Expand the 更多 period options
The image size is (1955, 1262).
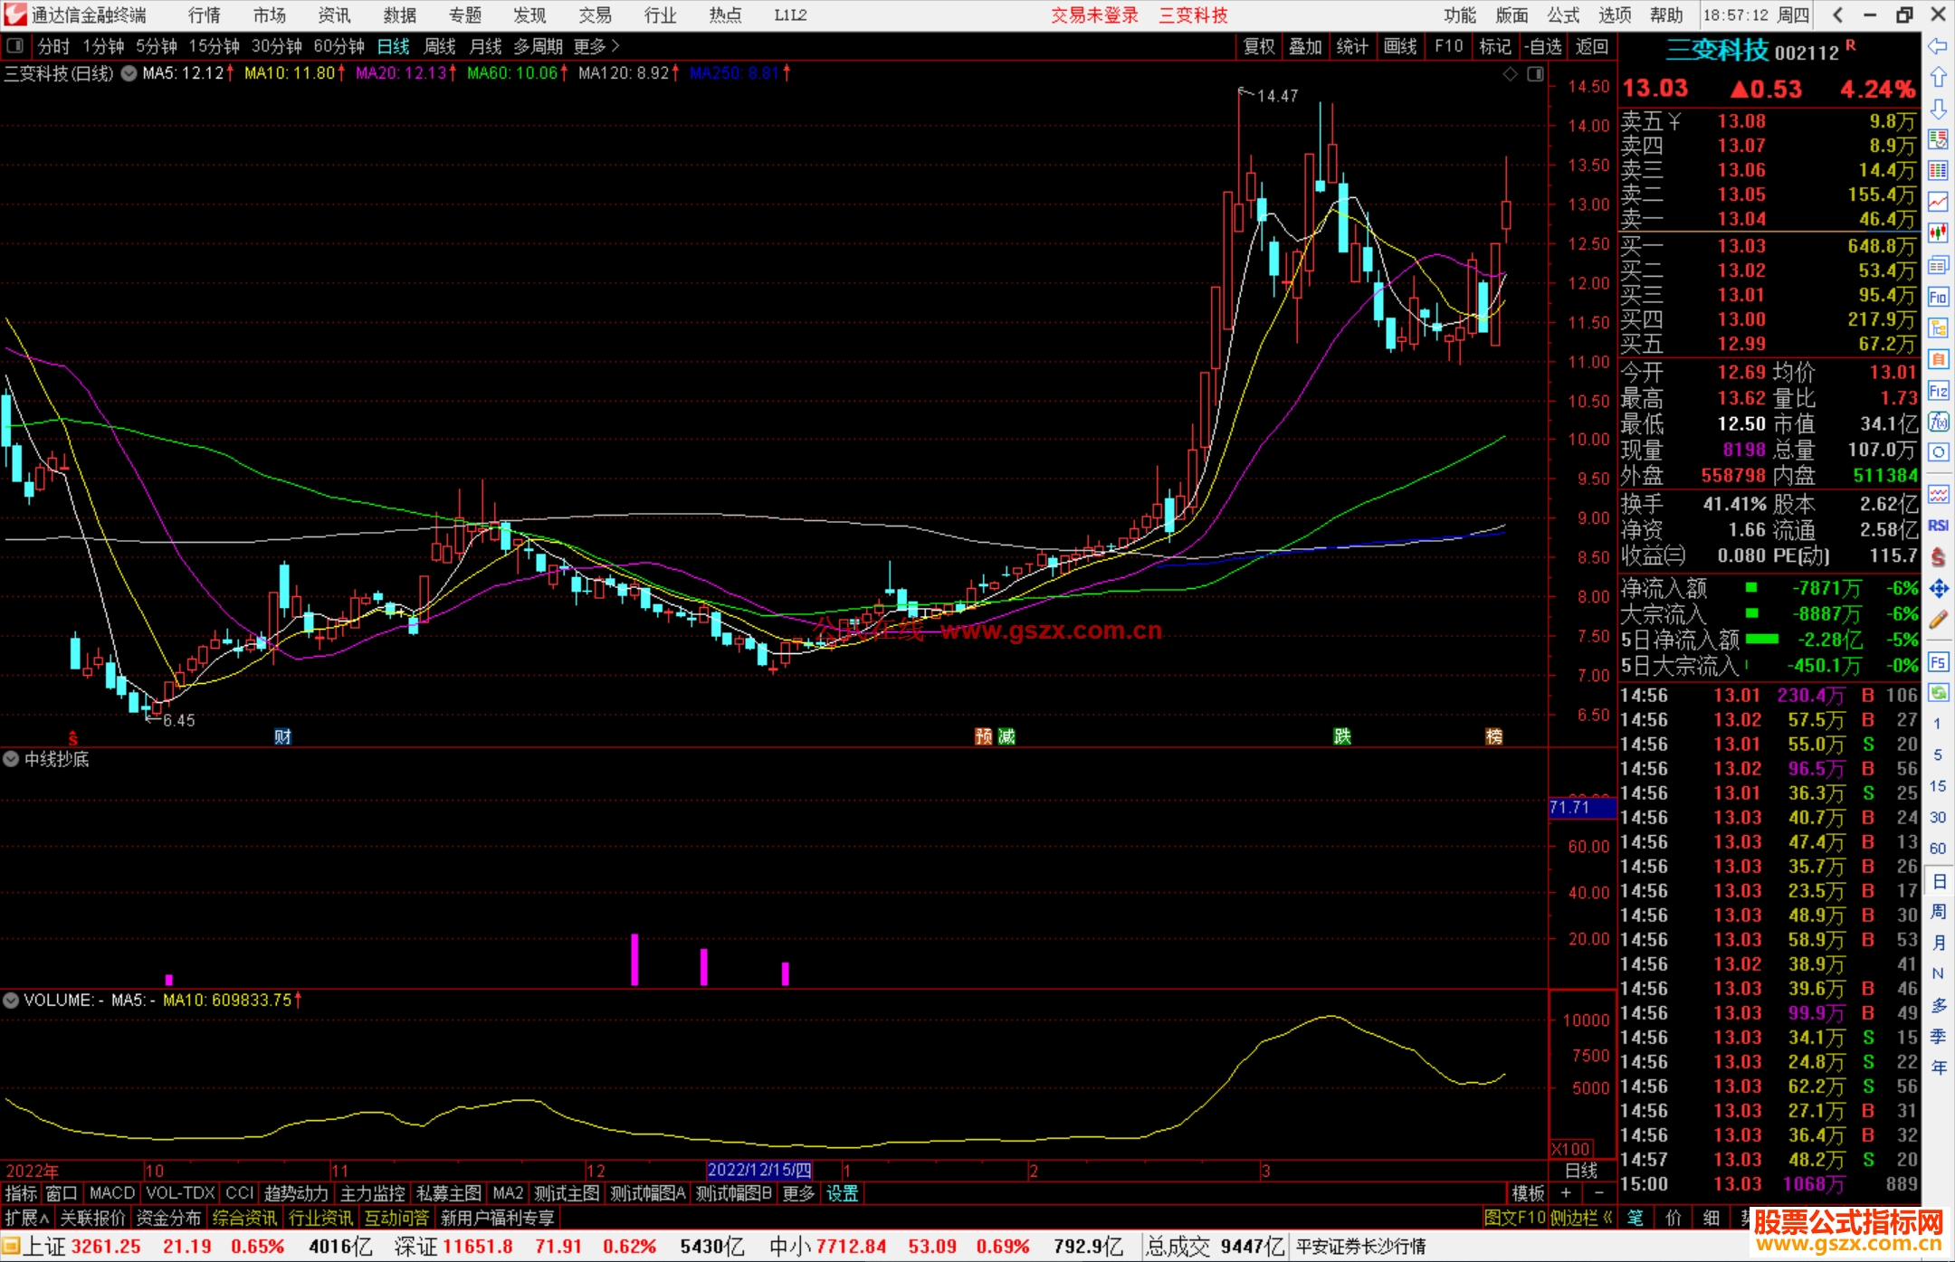(x=596, y=46)
